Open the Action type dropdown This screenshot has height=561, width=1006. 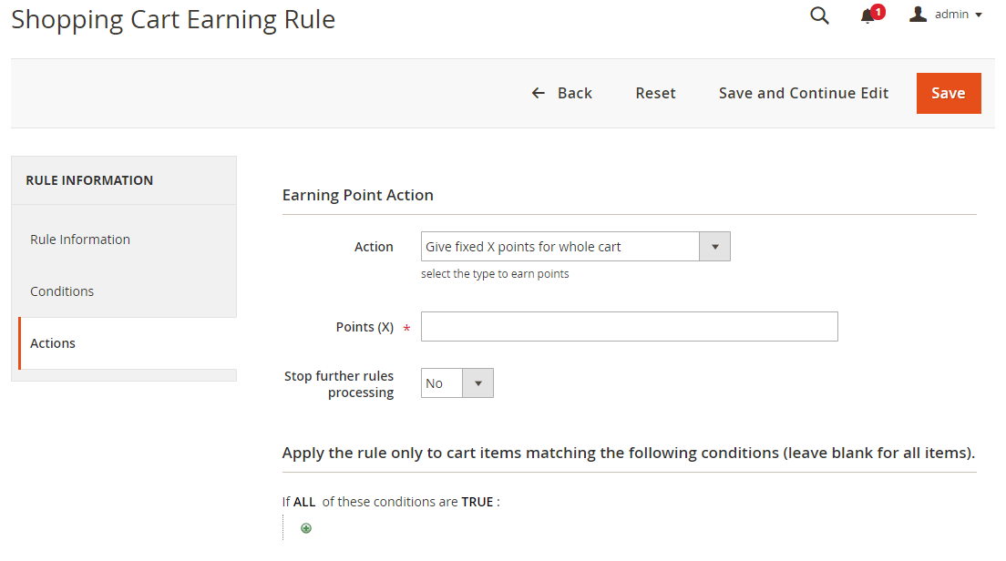(575, 247)
